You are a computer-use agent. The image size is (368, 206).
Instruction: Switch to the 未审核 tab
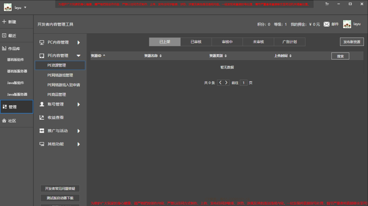pyautogui.click(x=258, y=42)
